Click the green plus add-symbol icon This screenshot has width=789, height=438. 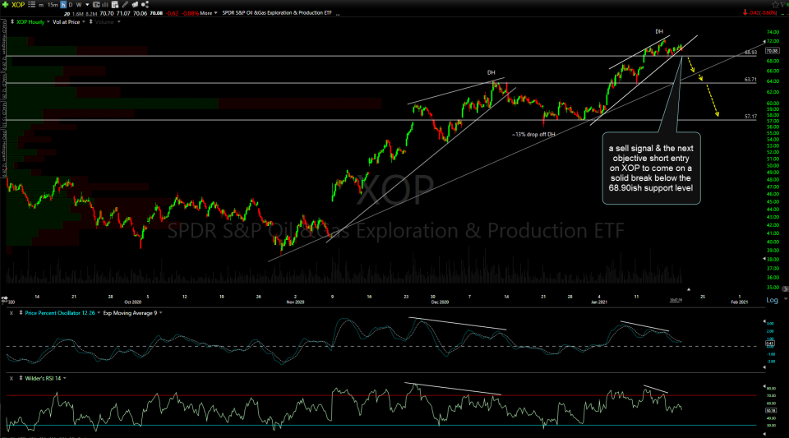tap(5, 4)
